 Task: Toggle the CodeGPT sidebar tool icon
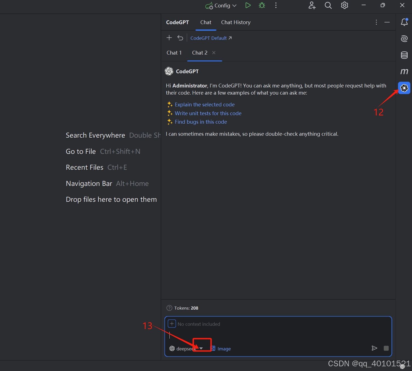coord(404,88)
